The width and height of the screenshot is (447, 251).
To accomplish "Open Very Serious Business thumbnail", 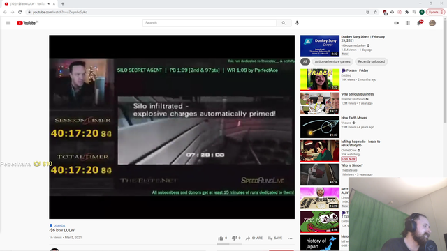I will tap(320, 103).
